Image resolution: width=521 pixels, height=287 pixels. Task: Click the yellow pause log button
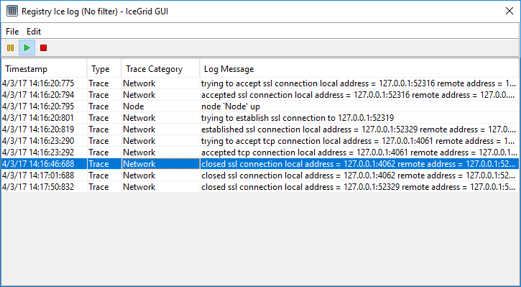[x=10, y=48]
